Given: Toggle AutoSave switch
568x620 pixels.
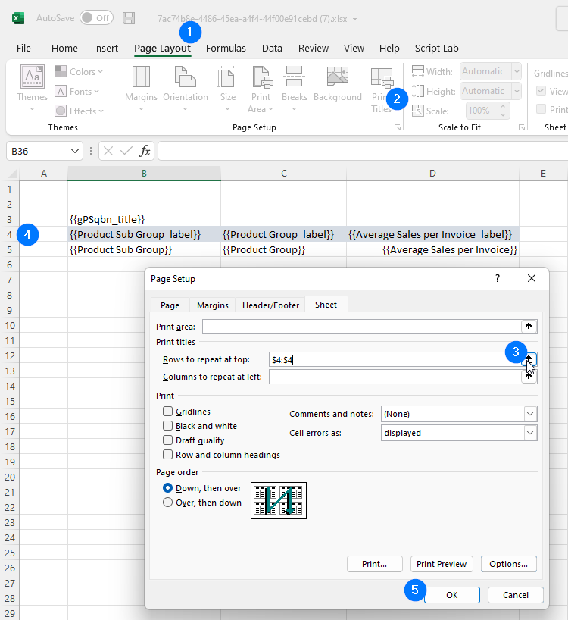Looking at the screenshot, I should (x=96, y=18).
